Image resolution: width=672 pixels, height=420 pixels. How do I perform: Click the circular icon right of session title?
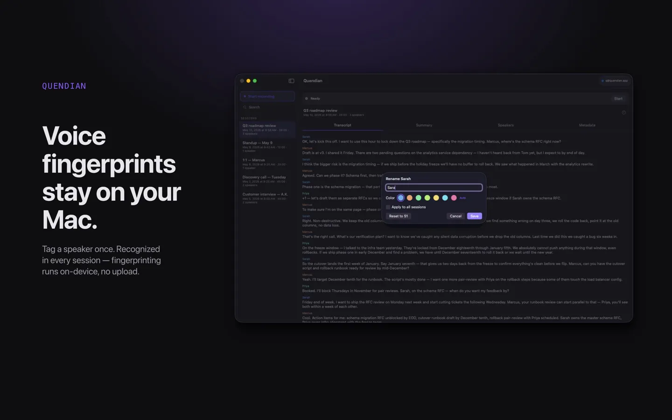623,112
